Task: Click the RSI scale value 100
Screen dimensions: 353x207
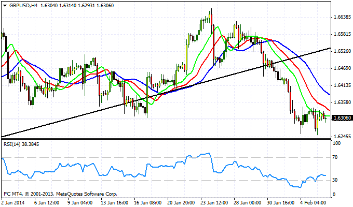Action: 336,143
